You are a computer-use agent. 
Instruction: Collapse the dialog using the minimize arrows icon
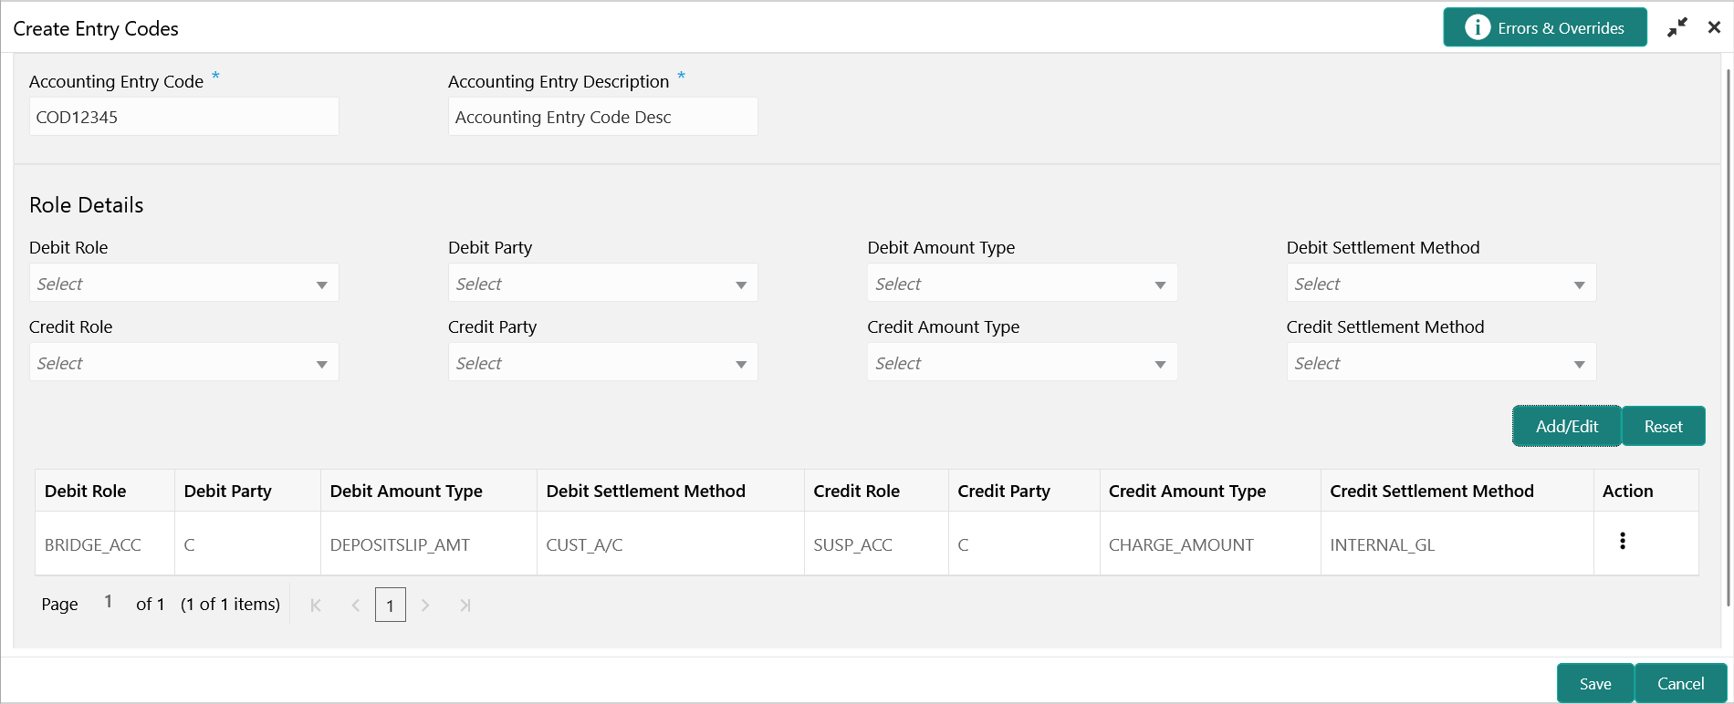click(1677, 28)
